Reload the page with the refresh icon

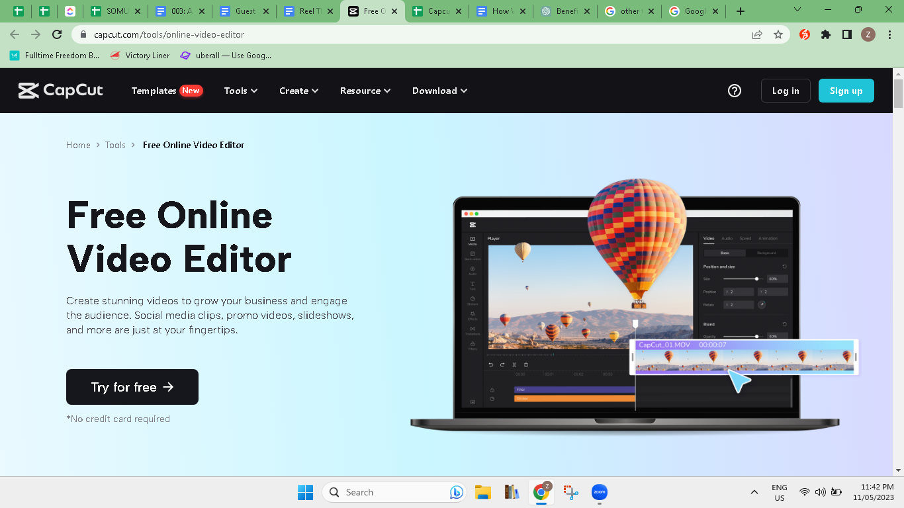(x=57, y=34)
